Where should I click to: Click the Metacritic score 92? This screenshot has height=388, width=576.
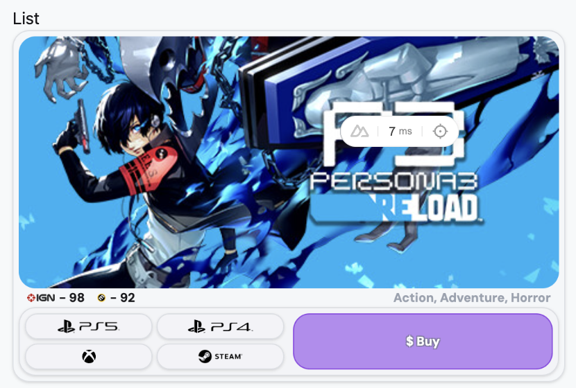click(128, 298)
